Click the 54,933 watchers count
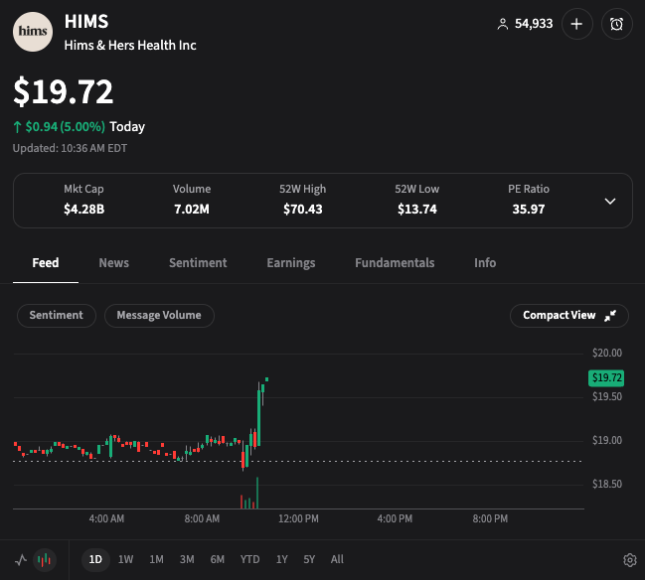 [x=534, y=24]
